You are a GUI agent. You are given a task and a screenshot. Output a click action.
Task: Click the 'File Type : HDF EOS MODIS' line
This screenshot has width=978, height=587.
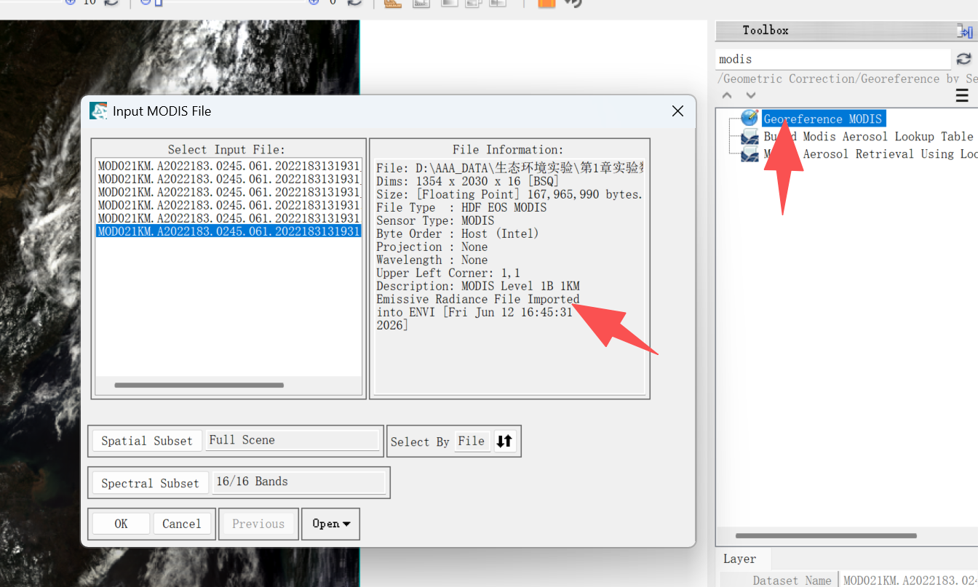coord(461,207)
